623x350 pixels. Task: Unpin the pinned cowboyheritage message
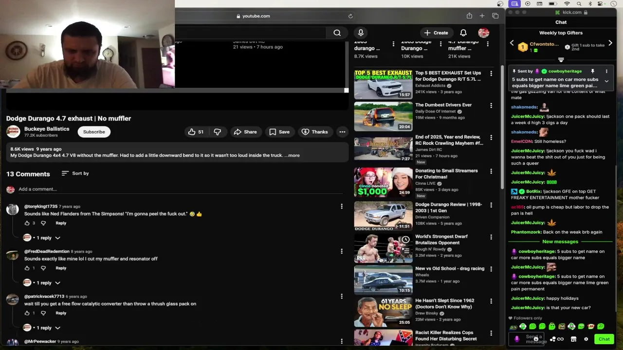pyautogui.click(x=592, y=71)
